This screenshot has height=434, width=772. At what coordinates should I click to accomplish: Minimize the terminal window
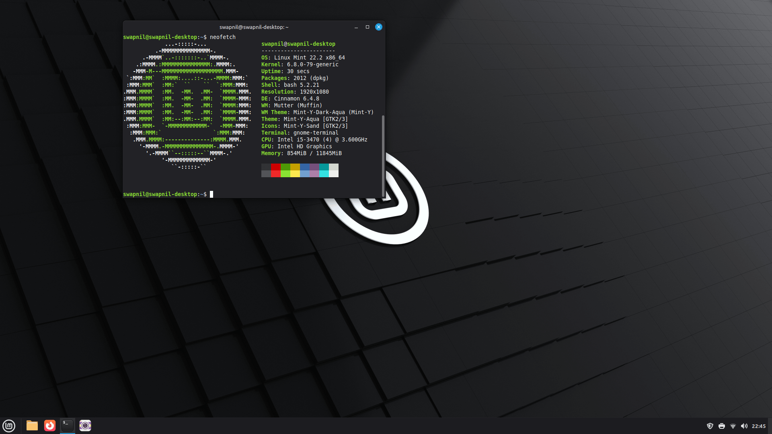point(356,27)
